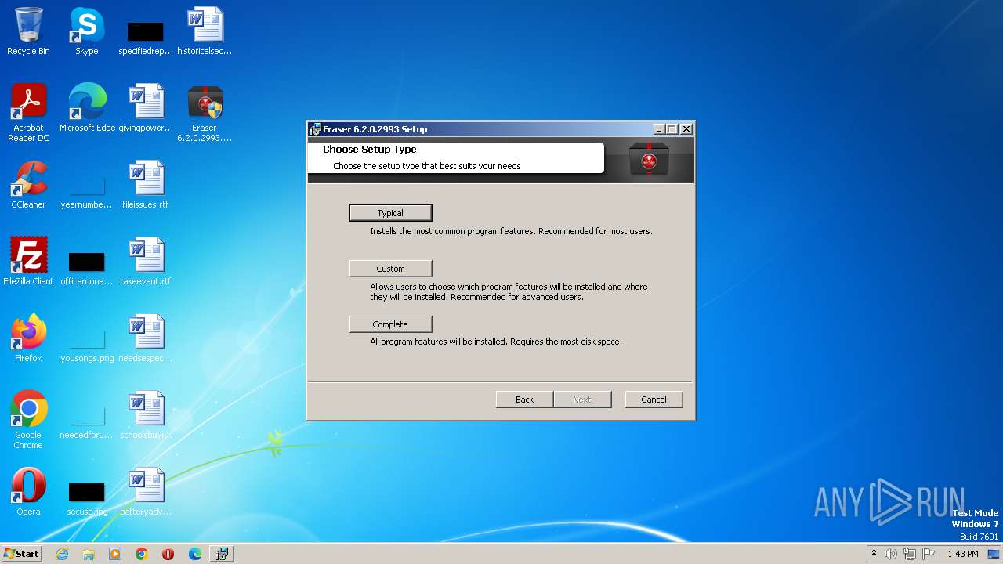1003x564 pixels.
Task: Choose the Typical setup type
Action: click(390, 213)
